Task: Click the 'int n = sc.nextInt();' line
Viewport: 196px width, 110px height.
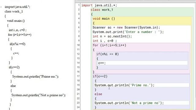Action: (112, 36)
